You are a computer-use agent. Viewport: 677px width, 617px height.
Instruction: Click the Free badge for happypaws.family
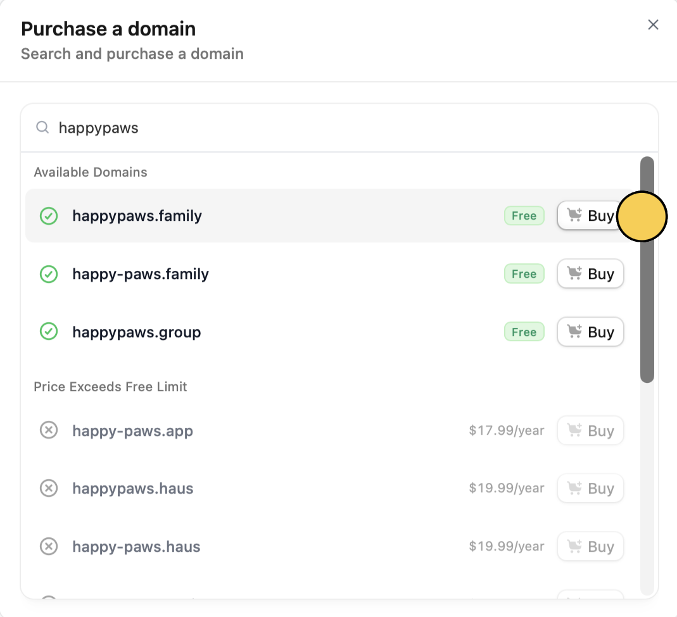[524, 215]
